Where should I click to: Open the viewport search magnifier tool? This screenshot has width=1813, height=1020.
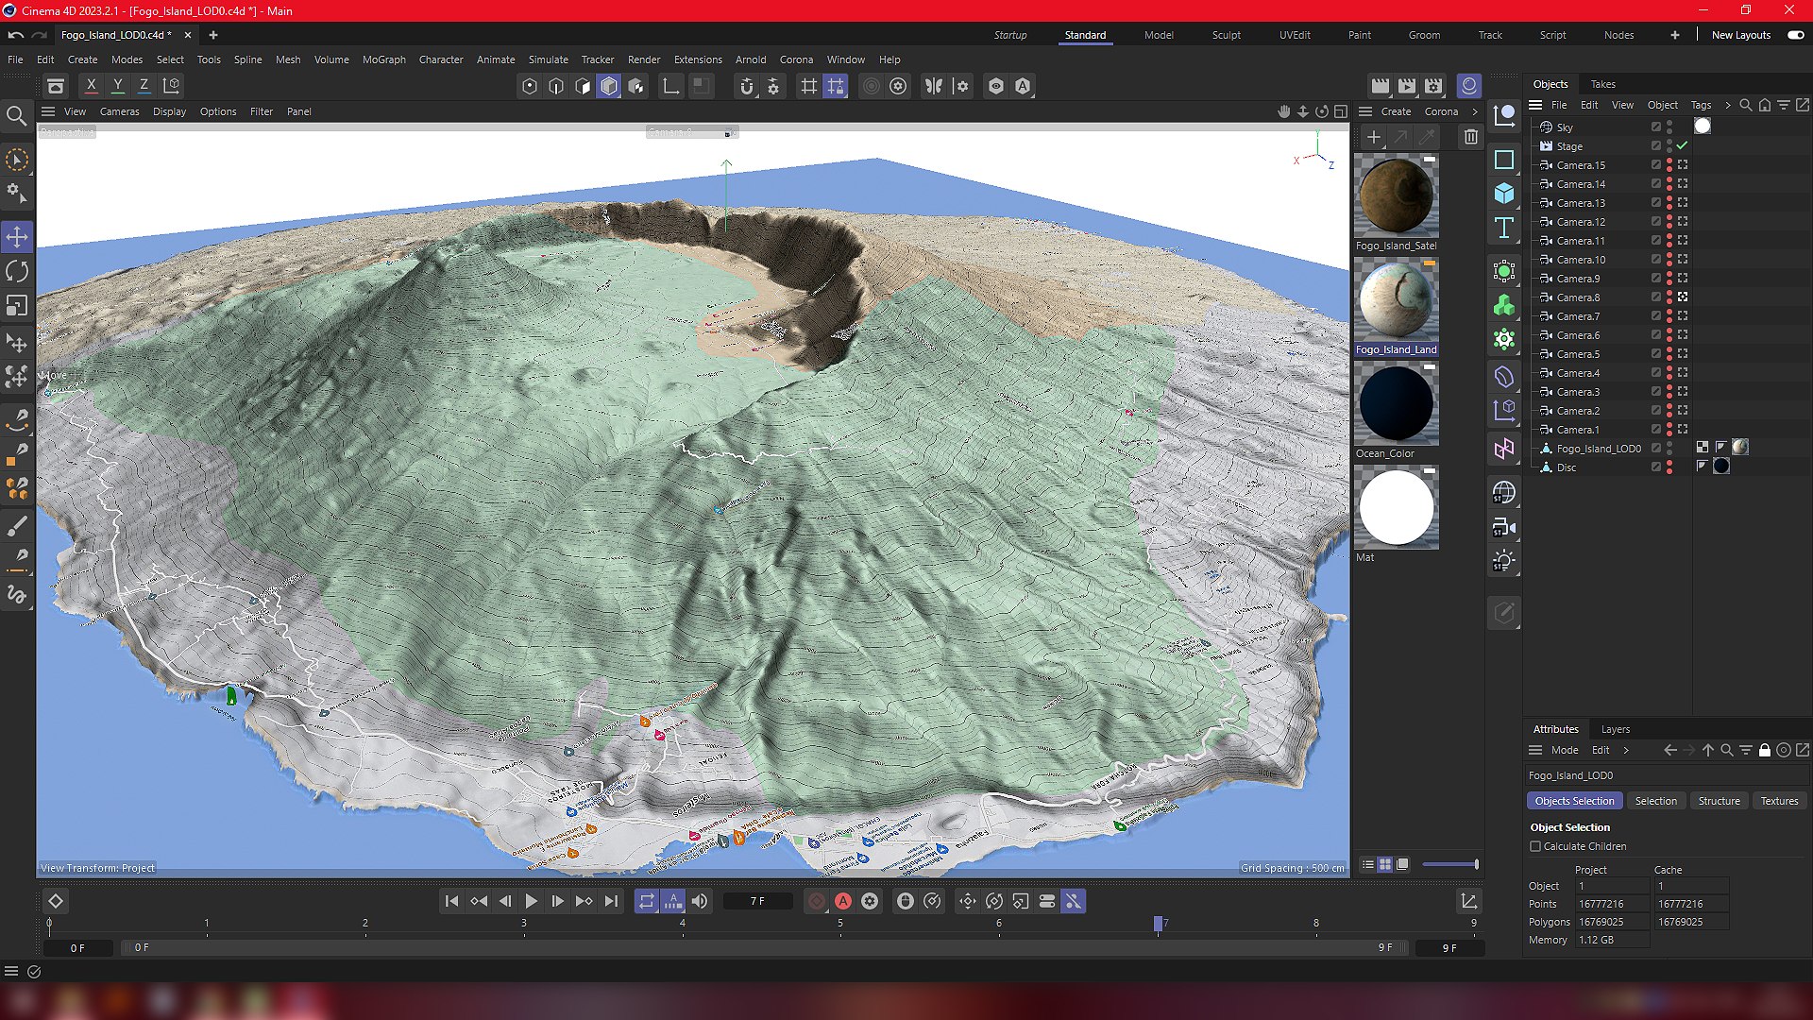point(16,116)
